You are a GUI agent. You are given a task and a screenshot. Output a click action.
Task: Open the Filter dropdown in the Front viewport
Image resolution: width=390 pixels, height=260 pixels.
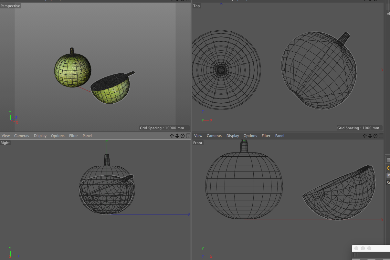[266, 136]
